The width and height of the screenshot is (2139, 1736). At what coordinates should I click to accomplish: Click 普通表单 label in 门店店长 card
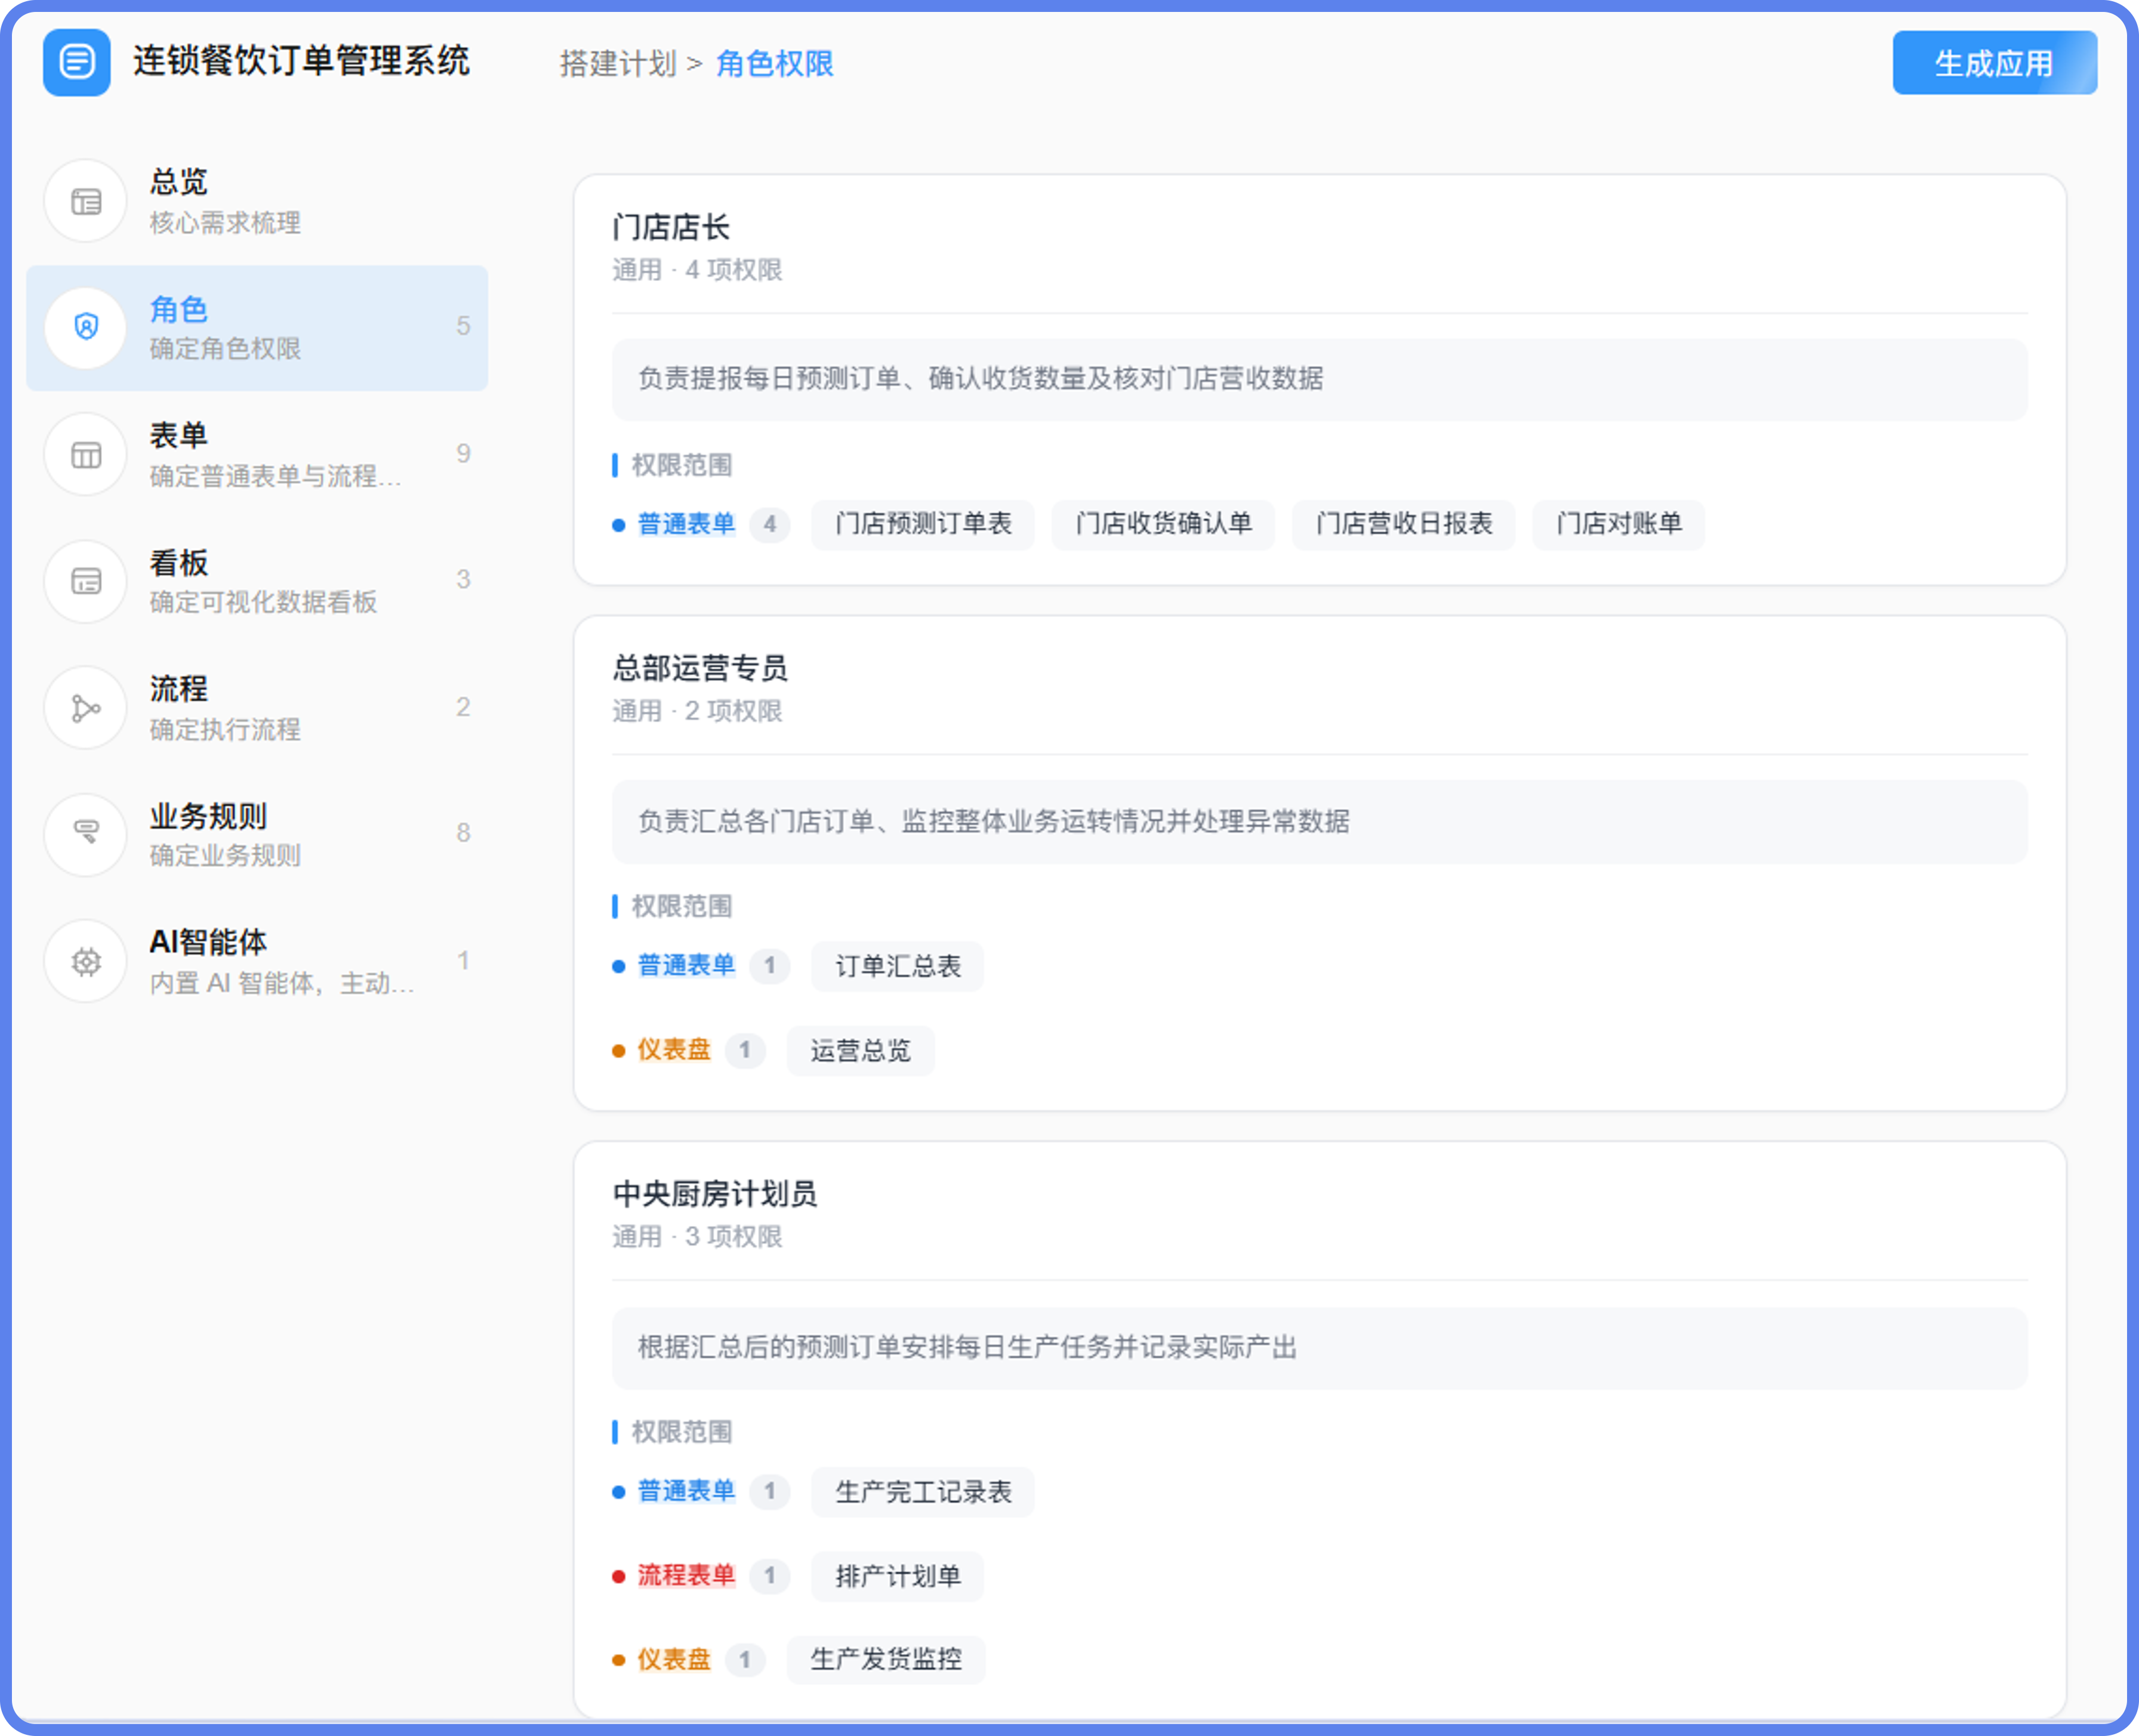pyautogui.click(x=686, y=524)
